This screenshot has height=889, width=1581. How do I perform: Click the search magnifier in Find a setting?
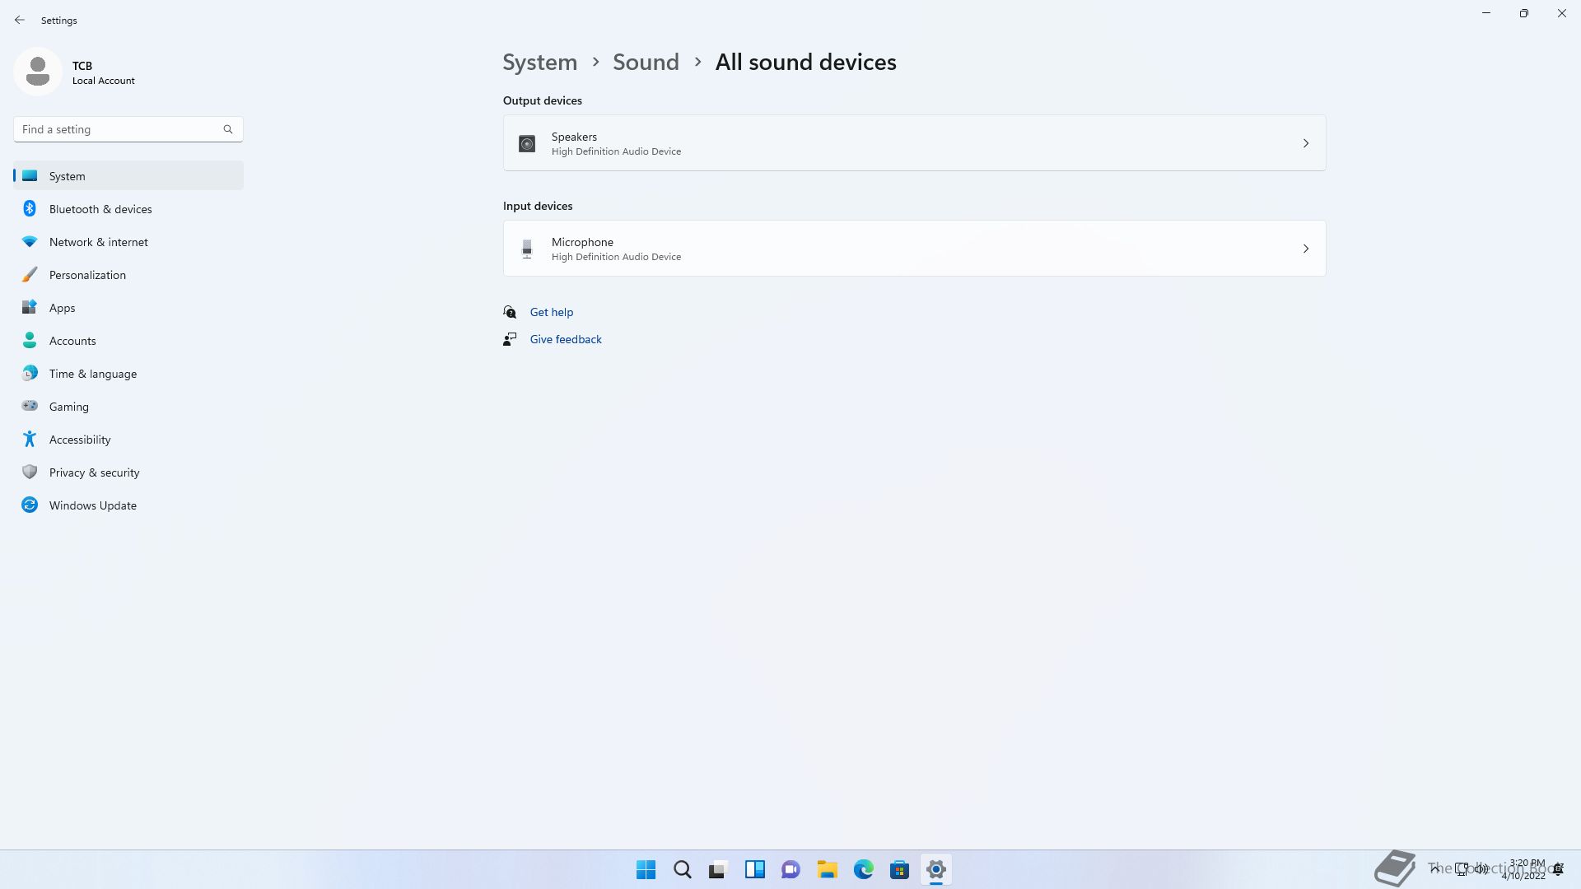pos(228,129)
